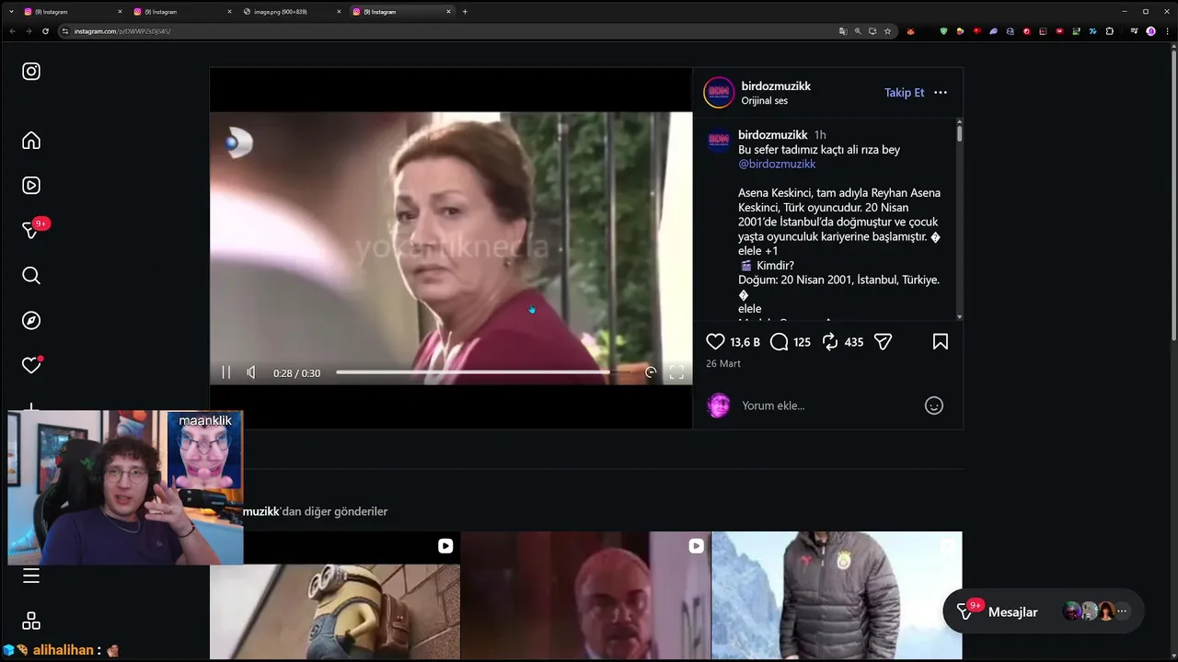Open Reels from the sidebar
Screen dimensions: 1178x662
[31, 186]
